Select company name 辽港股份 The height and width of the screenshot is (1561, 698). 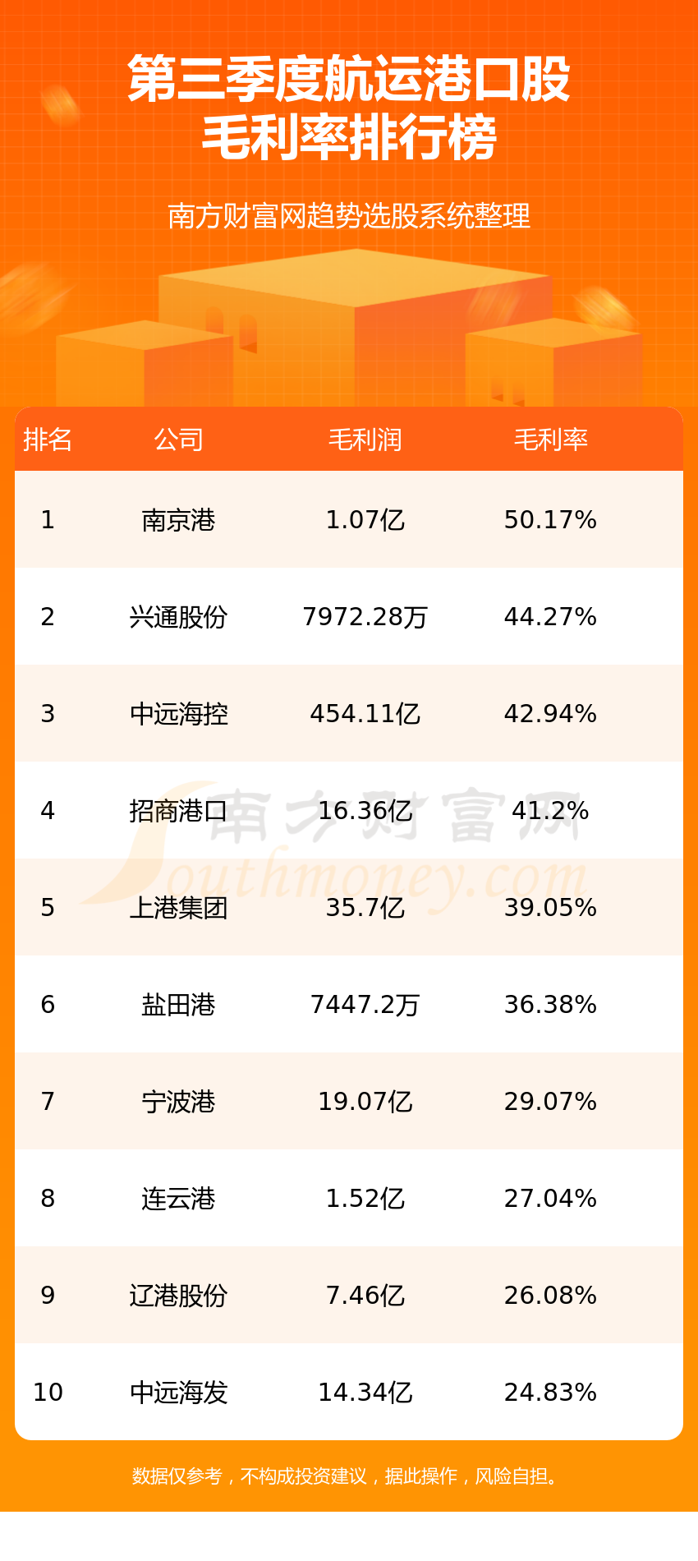[178, 1296]
